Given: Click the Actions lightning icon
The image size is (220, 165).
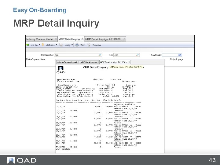Looking at the screenshot, I should tap(43, 45).
